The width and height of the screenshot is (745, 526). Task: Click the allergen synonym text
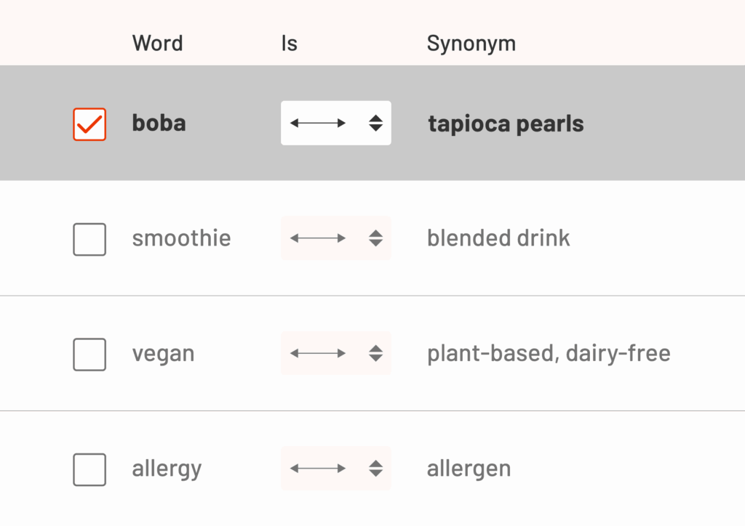469,469
